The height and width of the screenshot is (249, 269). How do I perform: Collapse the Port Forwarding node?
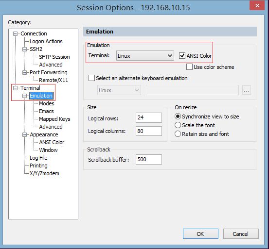coord(24,72)
